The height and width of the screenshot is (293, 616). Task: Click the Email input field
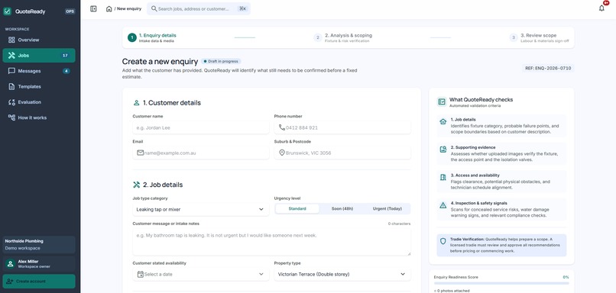tap(201, 153)
